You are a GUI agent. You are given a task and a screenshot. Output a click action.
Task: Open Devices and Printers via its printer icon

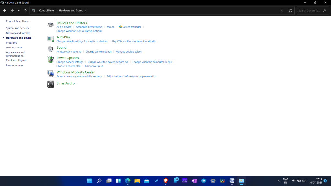(x=50, y=25)
